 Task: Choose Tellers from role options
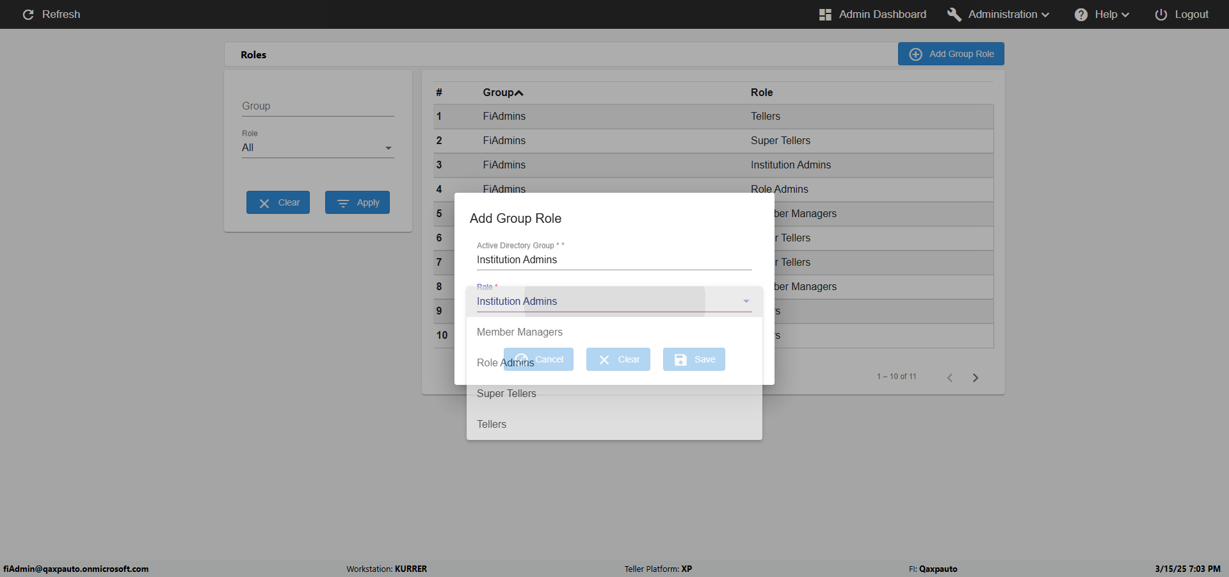tap(614, 424)
